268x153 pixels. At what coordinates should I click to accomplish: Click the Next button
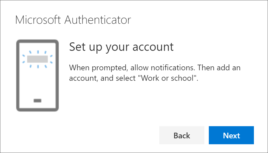click(x=231, y=135)
